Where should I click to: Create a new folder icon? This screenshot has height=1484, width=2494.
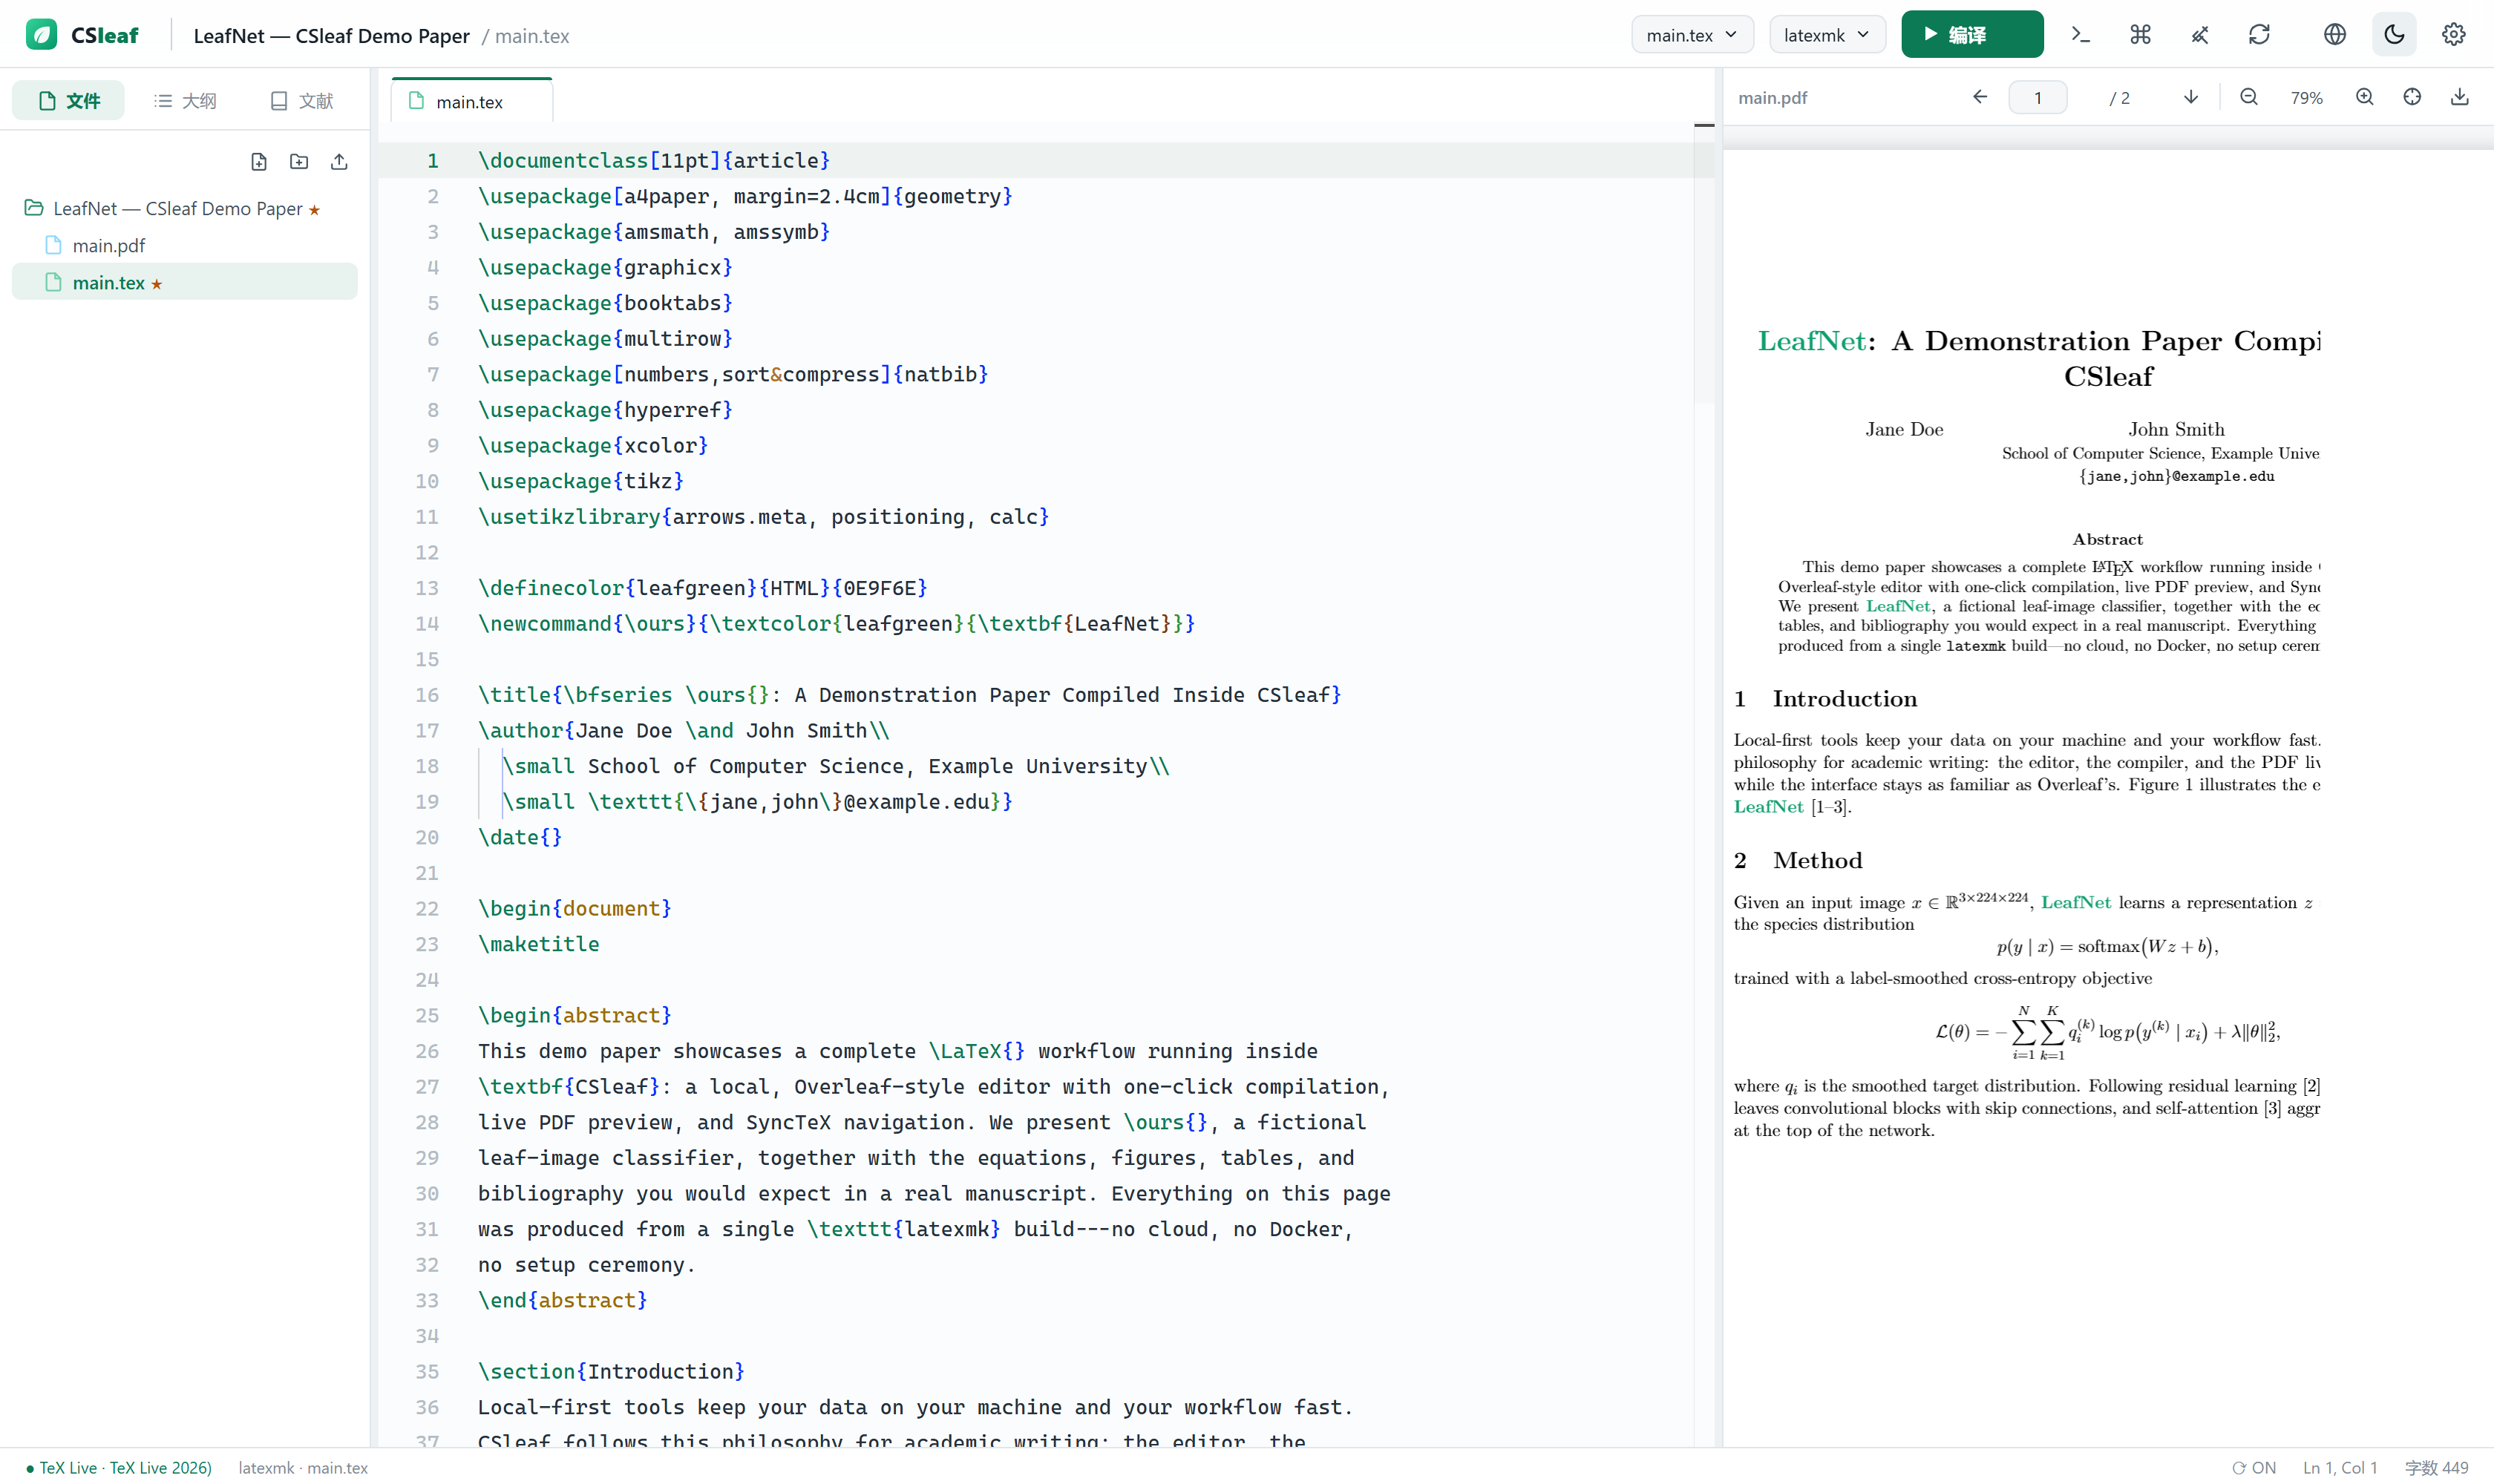(x=299, y=162)
